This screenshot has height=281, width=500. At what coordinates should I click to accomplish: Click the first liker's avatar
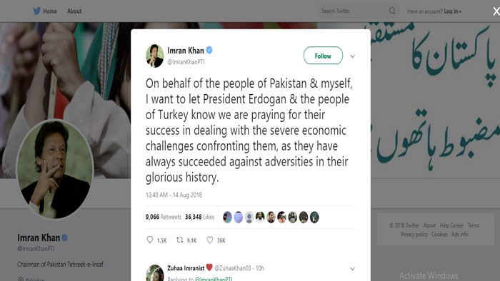pyautogui.click(x=227, y=217)
